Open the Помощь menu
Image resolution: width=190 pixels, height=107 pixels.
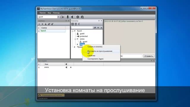(56, 13)
